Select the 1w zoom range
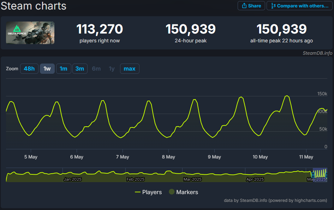334x210 pixels. 47,68
